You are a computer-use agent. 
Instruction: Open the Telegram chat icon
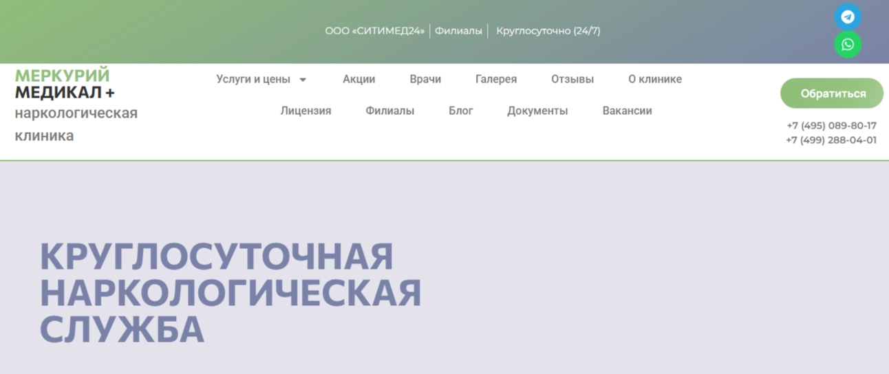tap(848, 17)
